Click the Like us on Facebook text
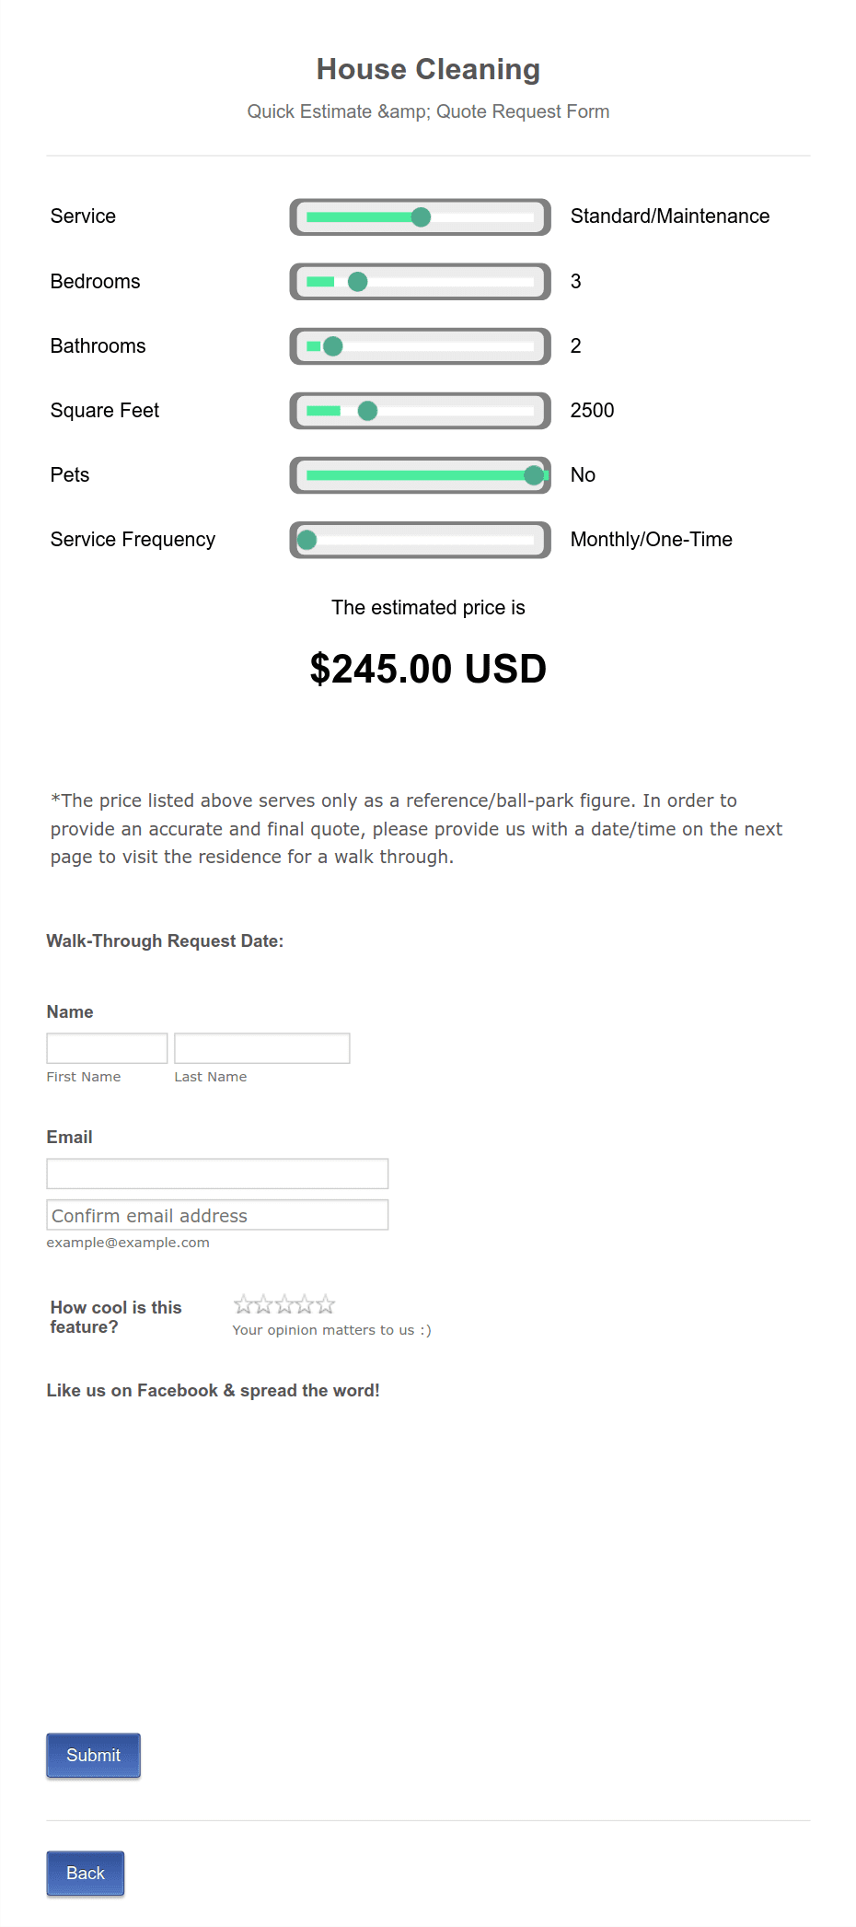The height and width of the screenshot is (1927, 856). point(214,1390)
